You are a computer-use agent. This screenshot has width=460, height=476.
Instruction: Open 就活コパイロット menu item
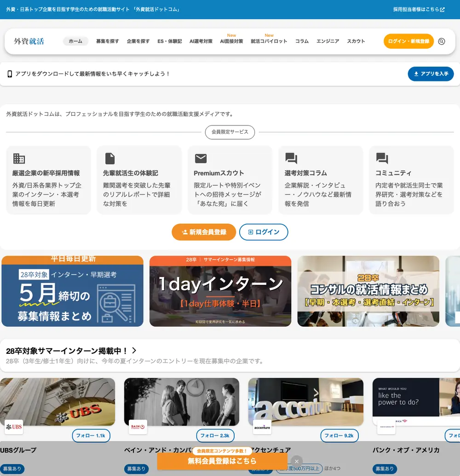(269, 41)
